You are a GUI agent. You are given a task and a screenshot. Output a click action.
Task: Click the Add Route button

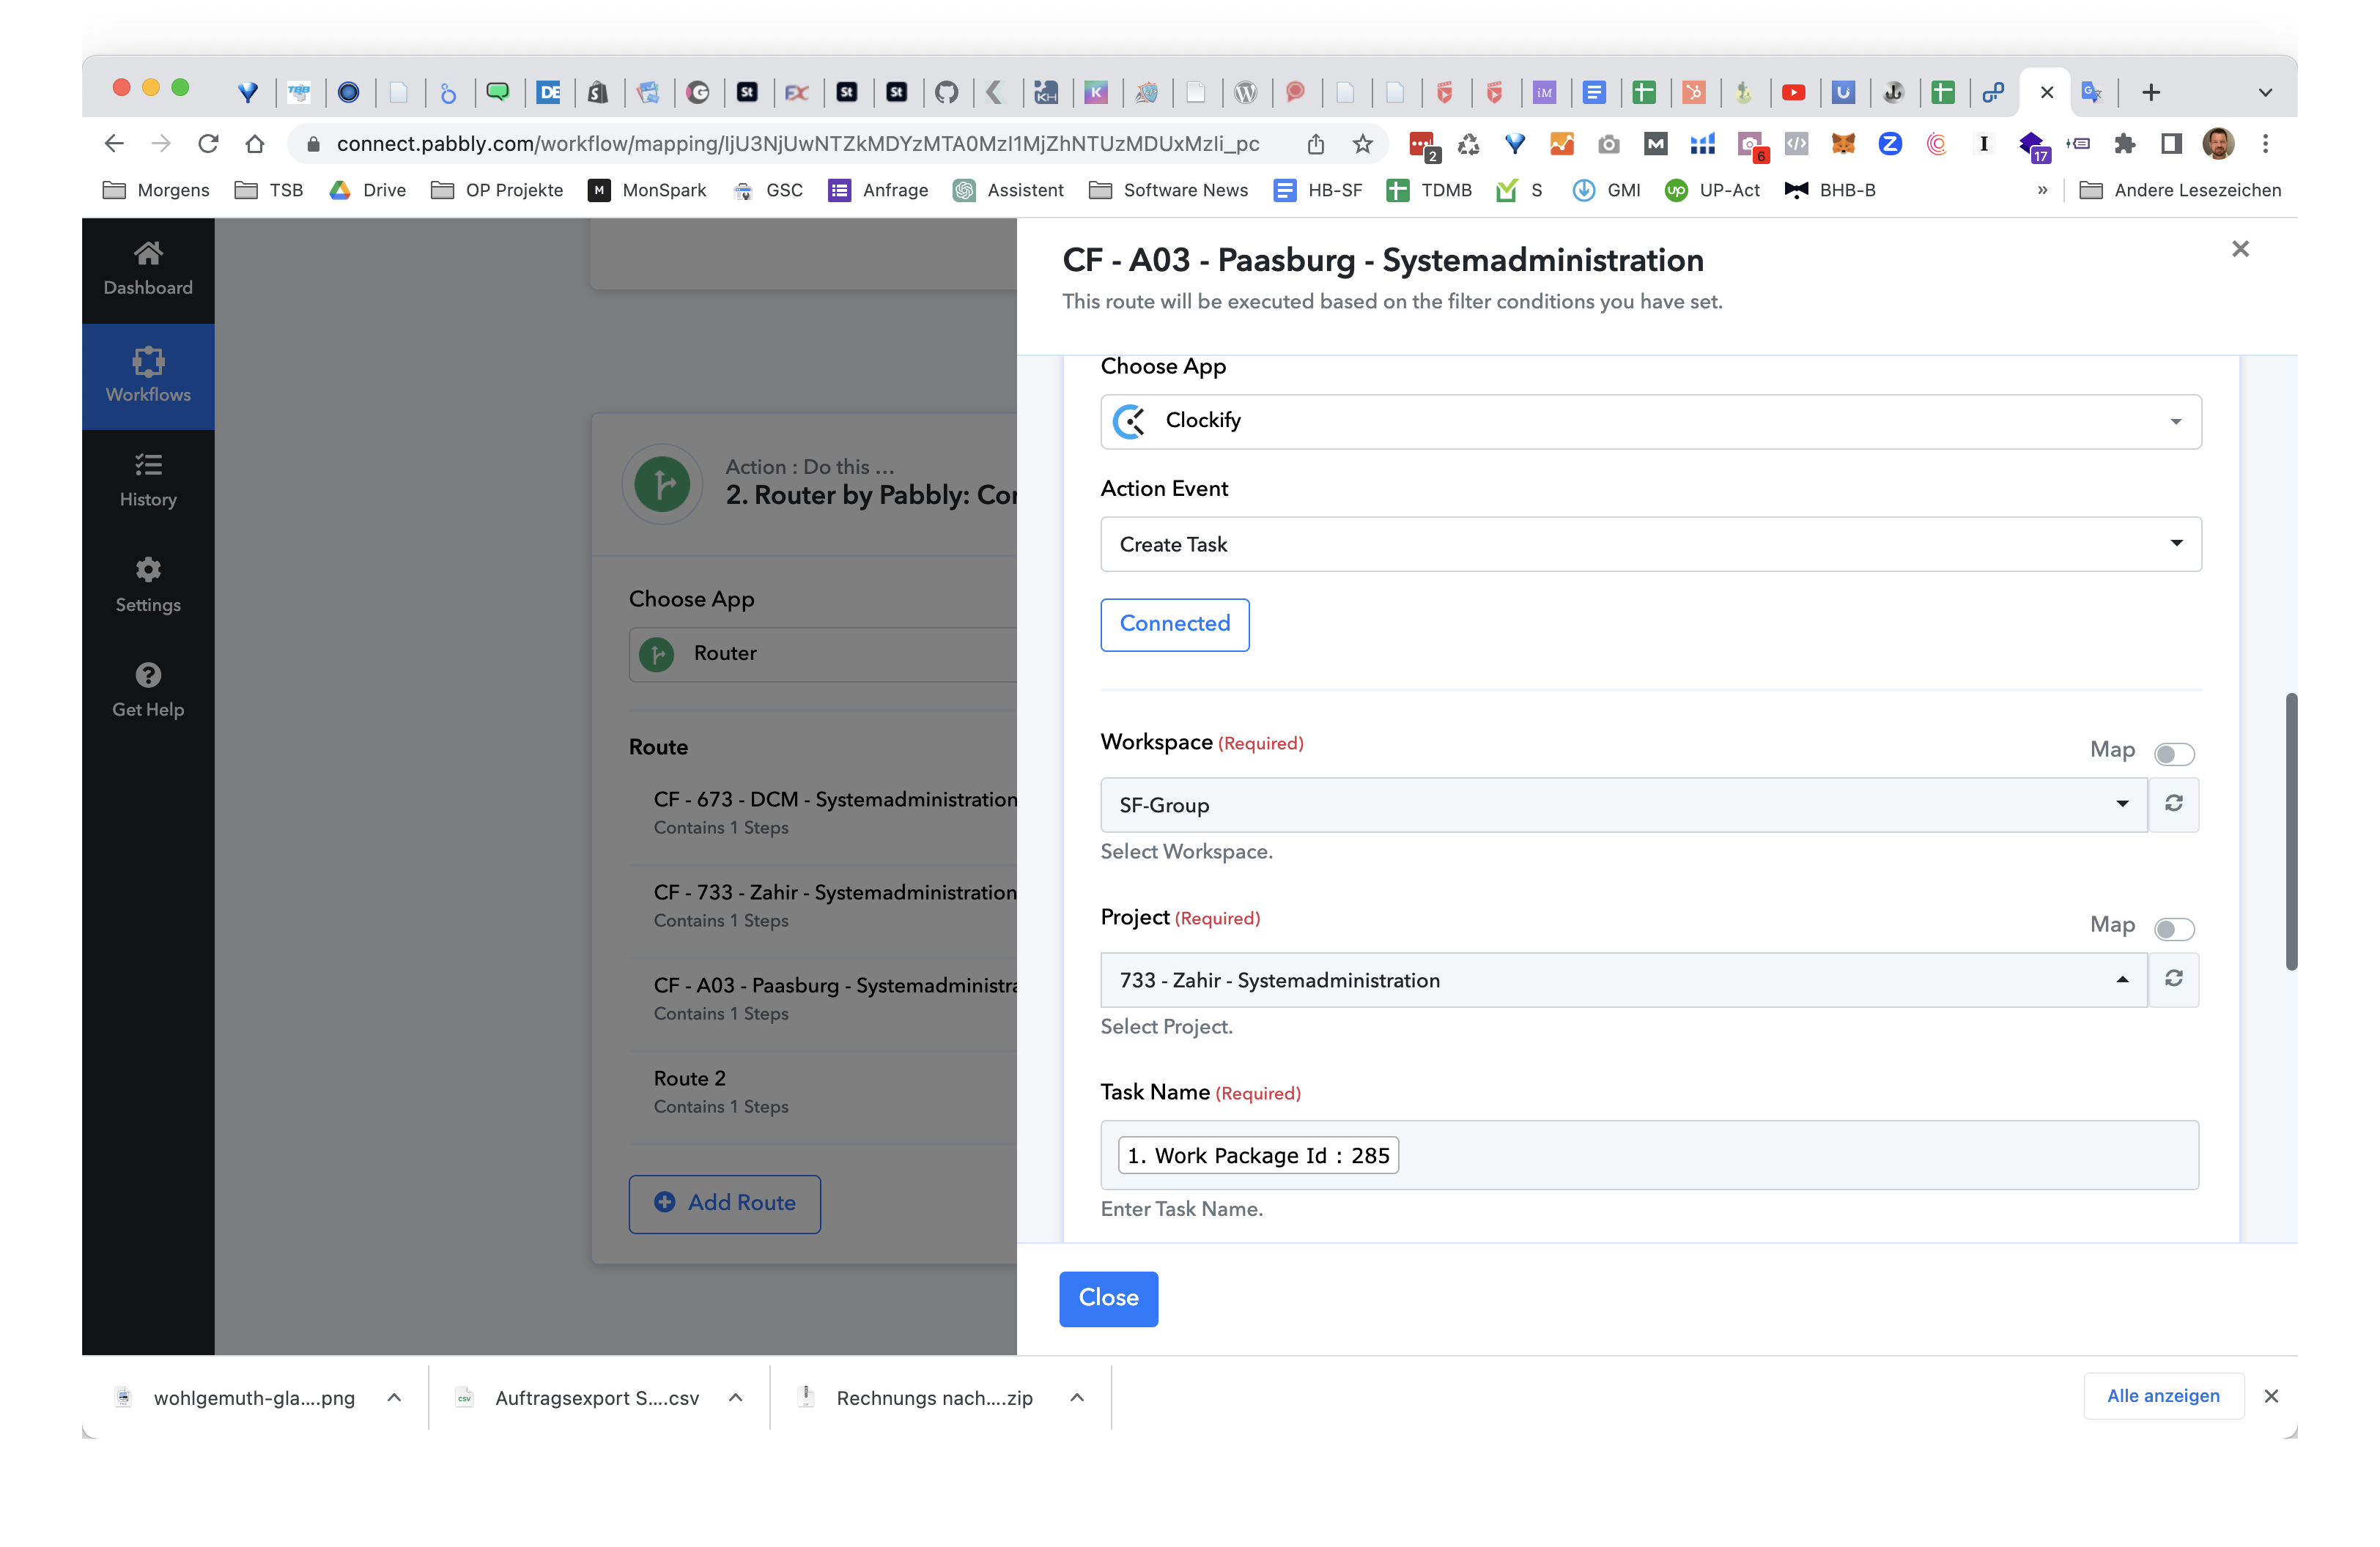click(724, 1203)
